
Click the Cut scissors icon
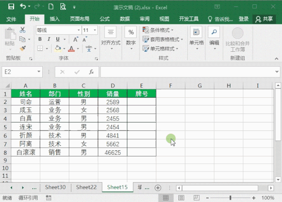coord(23,30)
